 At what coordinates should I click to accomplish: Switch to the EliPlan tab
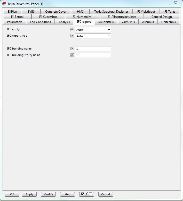[12, 12]
